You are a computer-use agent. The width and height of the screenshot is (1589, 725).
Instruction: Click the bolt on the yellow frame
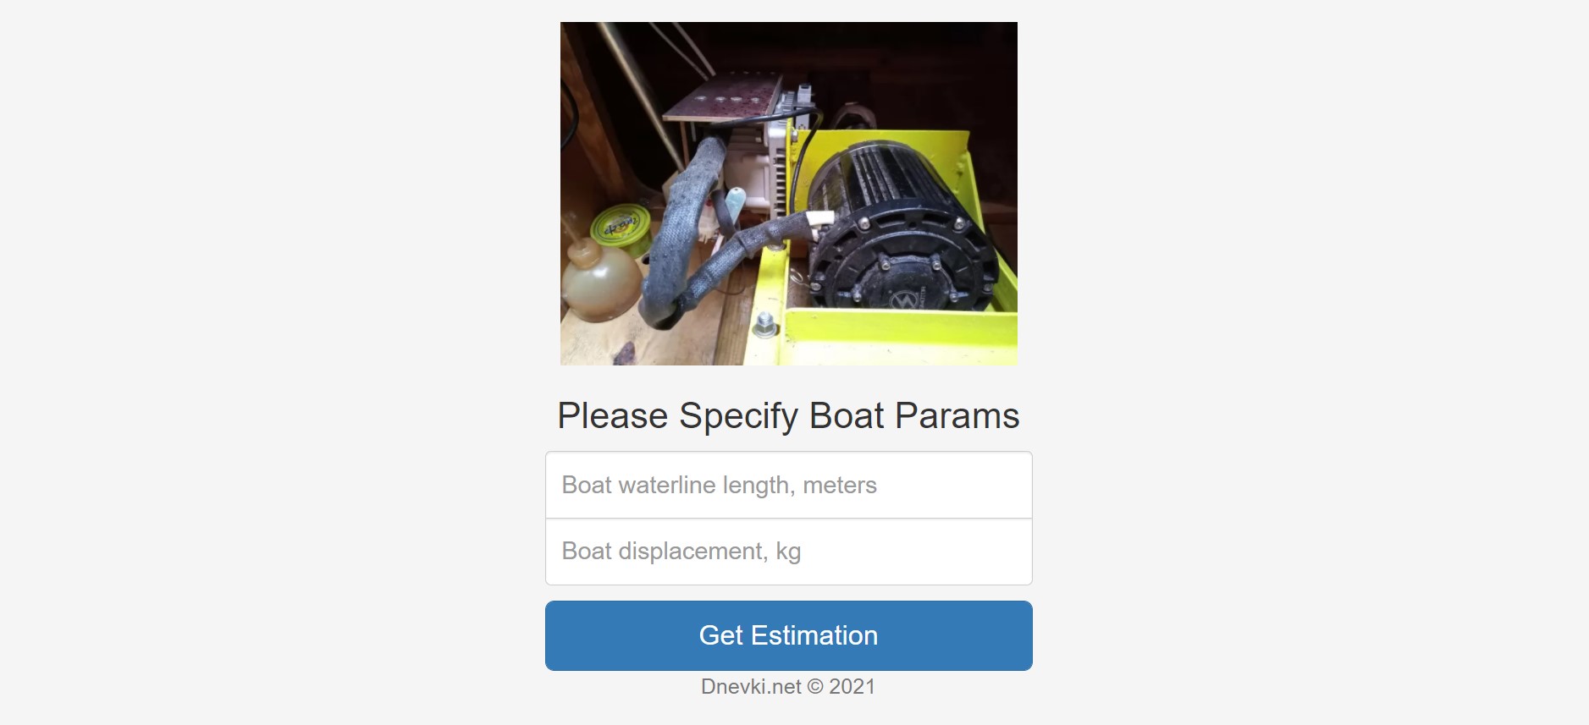[x=764, y=322]
